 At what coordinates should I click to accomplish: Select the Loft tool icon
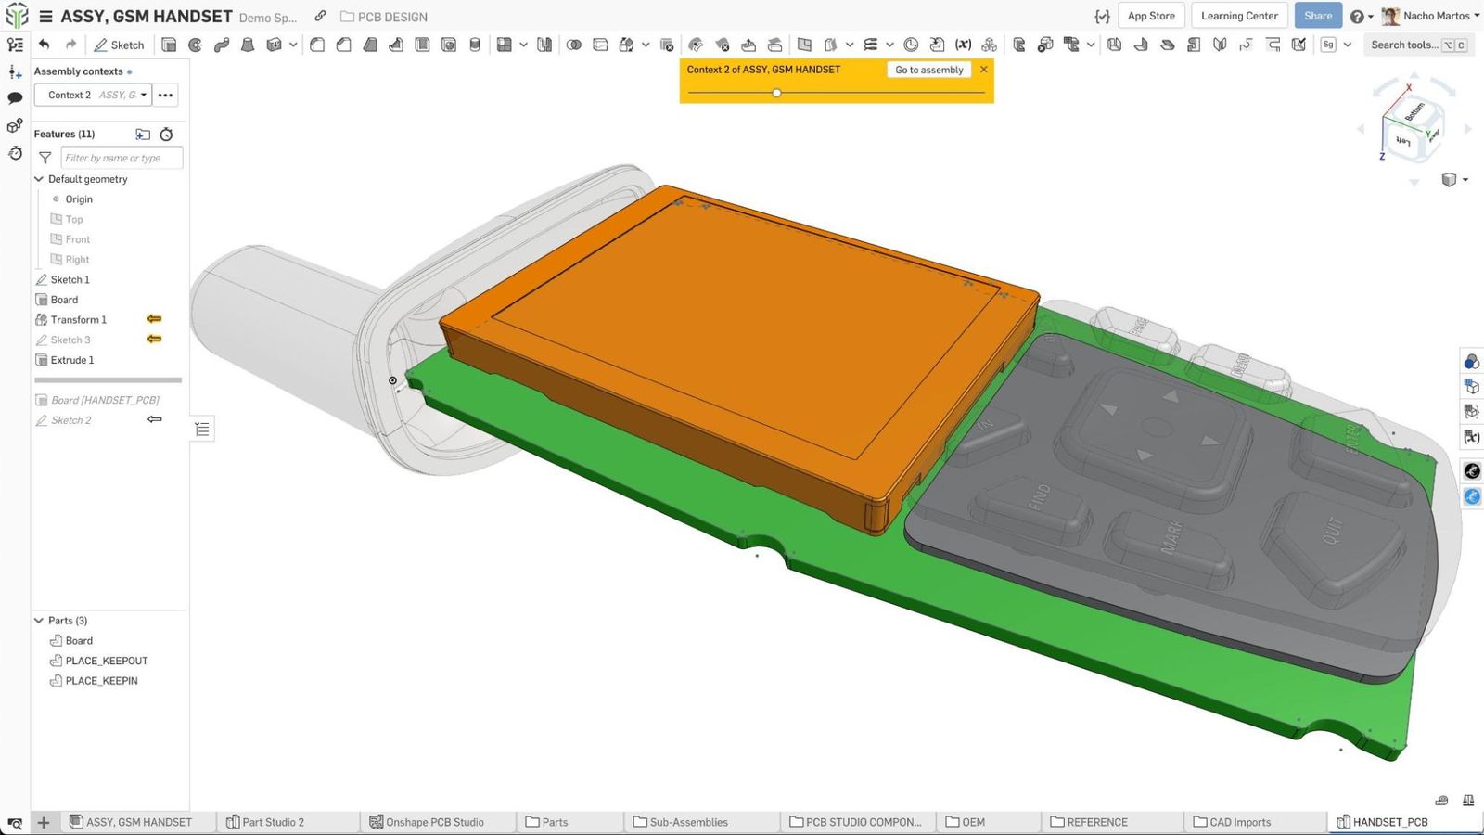coord(248,45)
